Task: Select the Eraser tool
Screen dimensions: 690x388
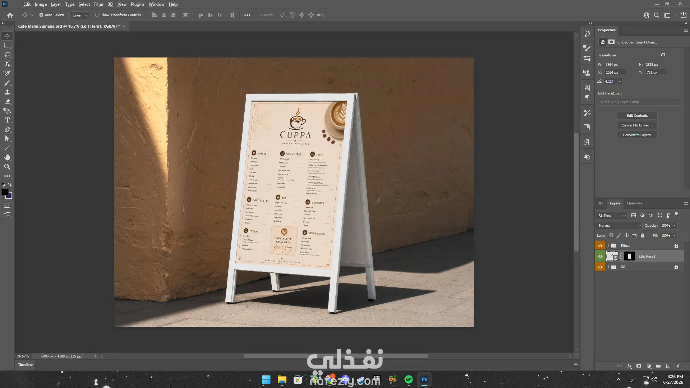Action: pyautogui.click(x=7, y=101)
